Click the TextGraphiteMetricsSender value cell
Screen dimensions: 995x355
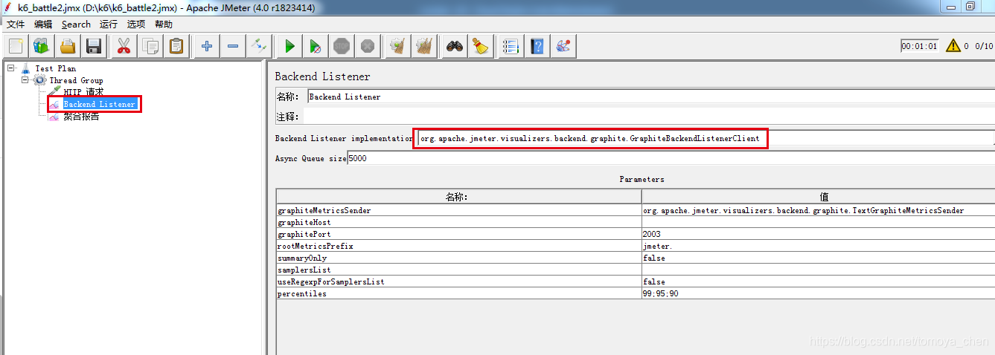[818, 210]
